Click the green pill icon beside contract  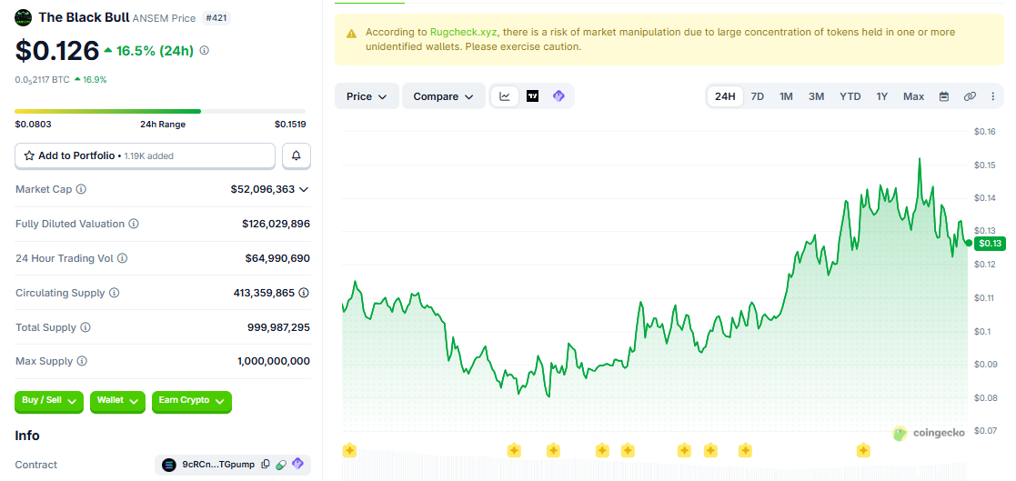pos(281,464)
